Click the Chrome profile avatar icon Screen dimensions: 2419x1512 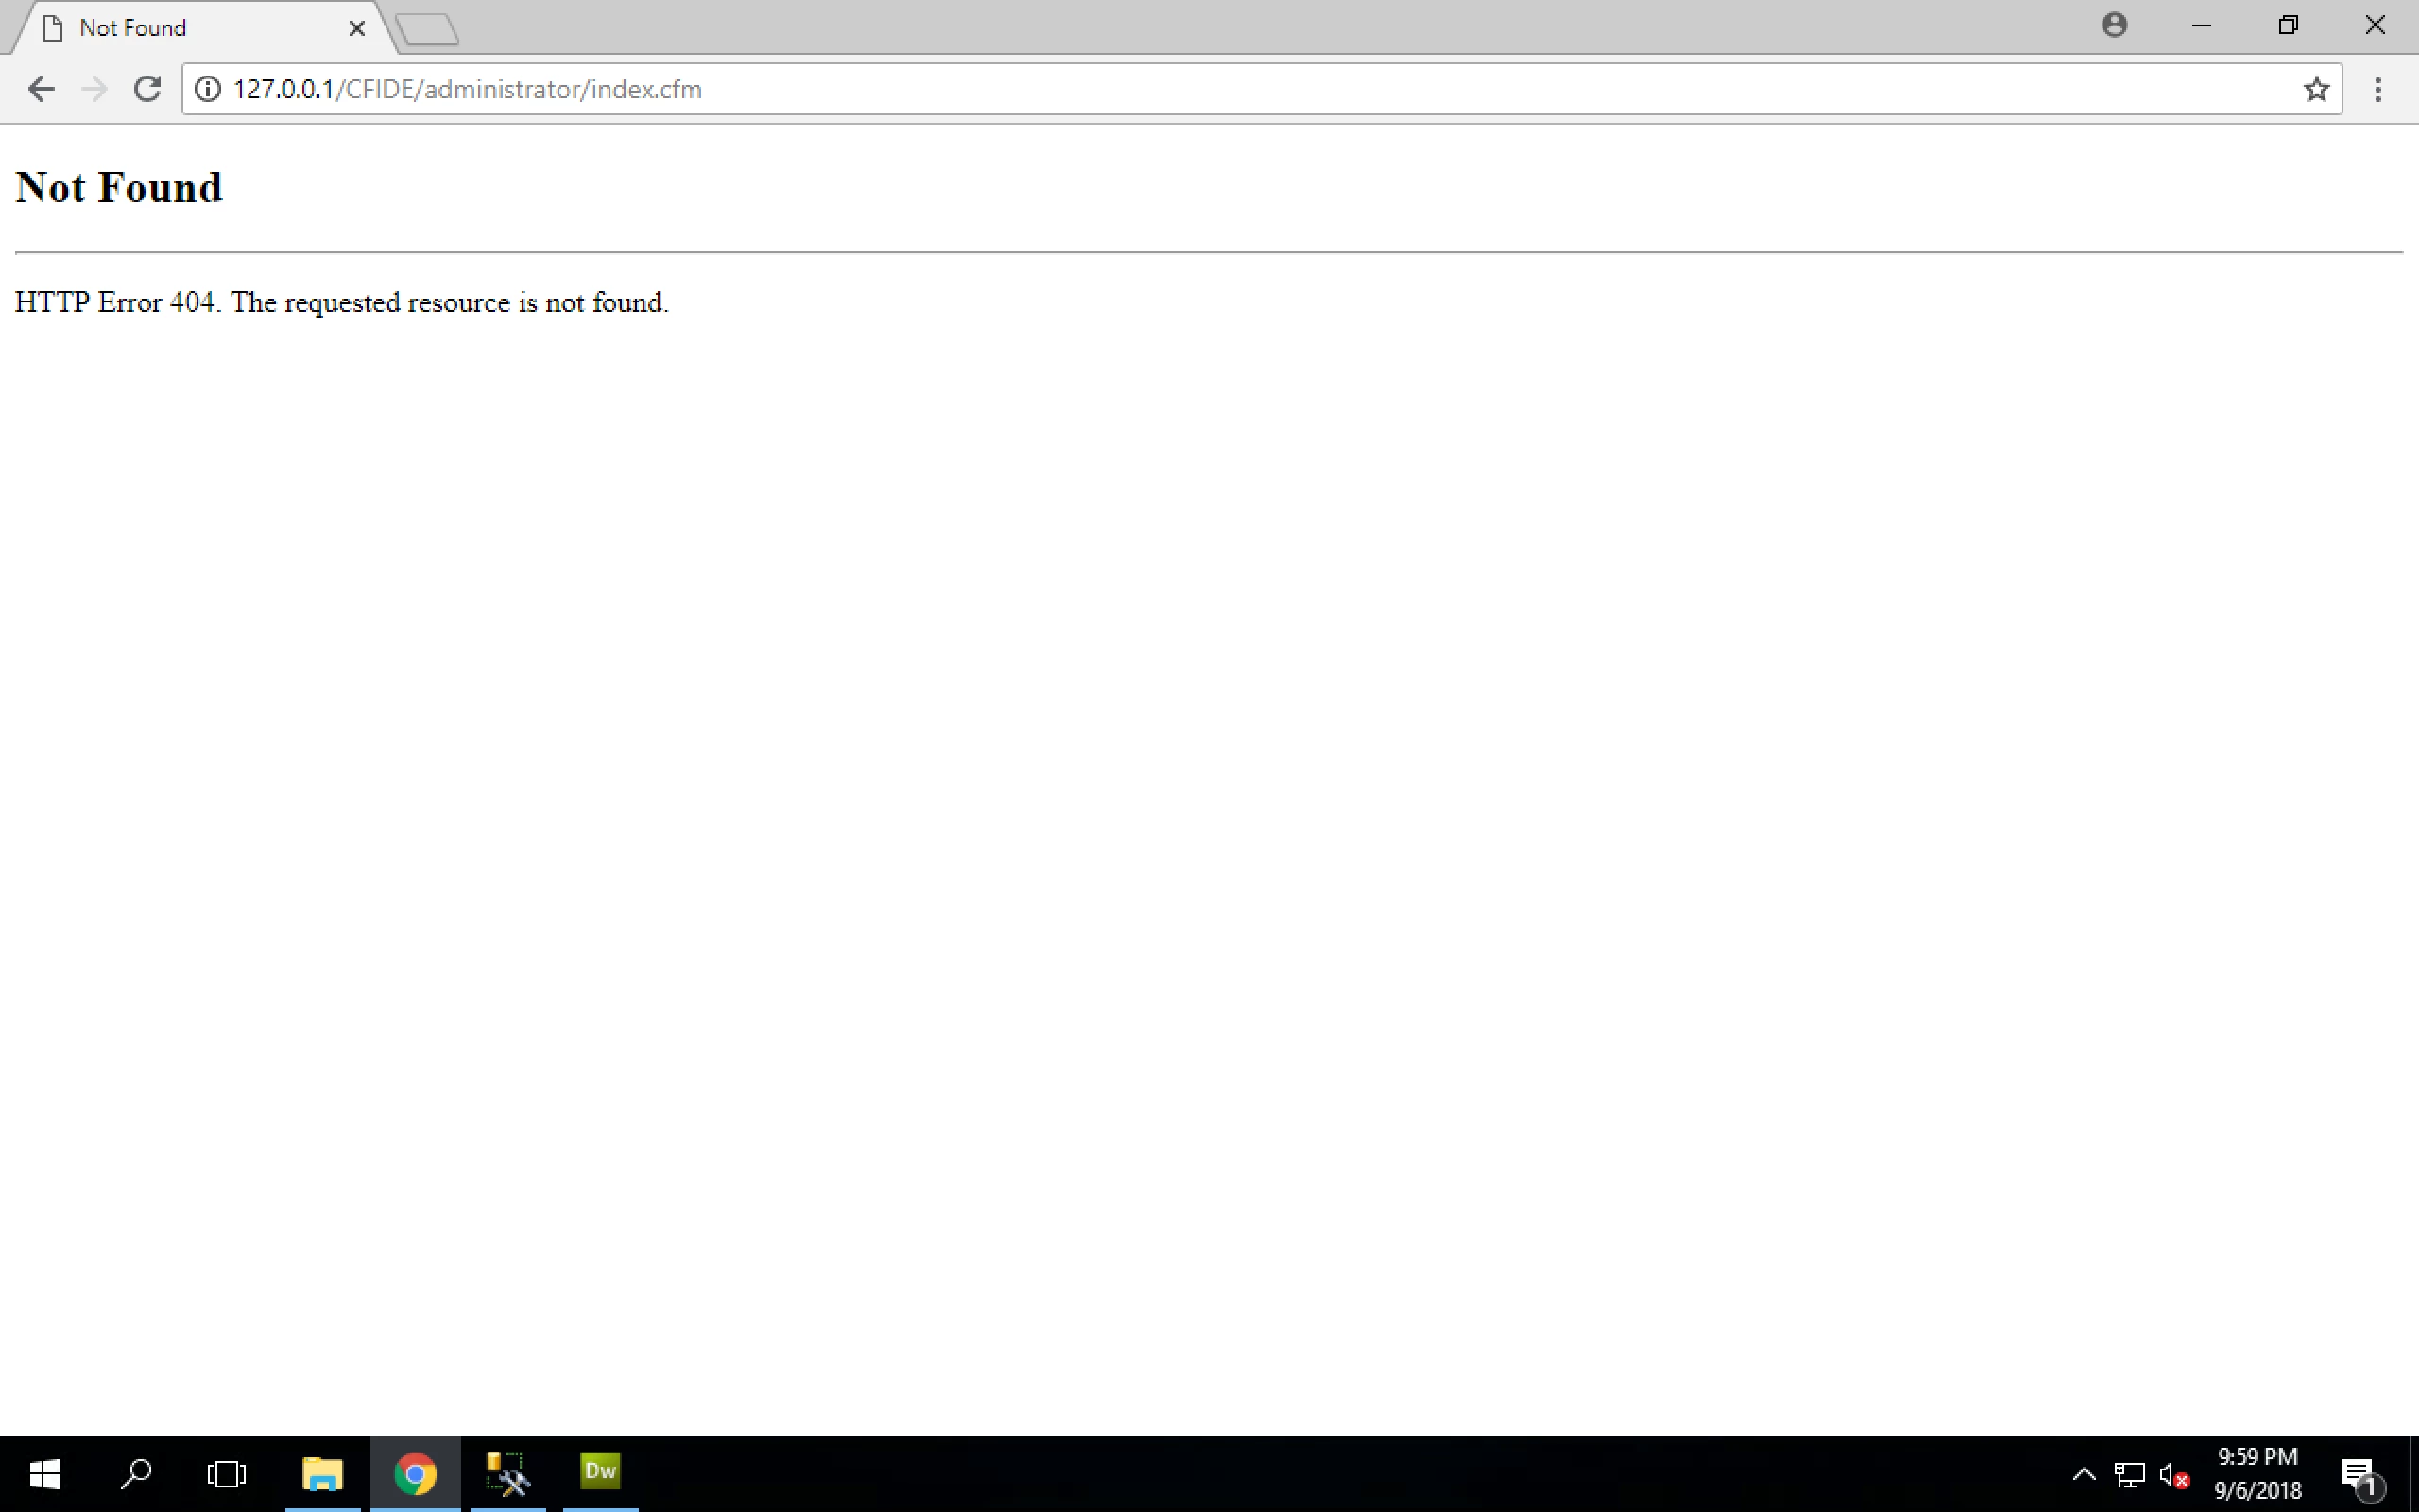point(2113,25)
